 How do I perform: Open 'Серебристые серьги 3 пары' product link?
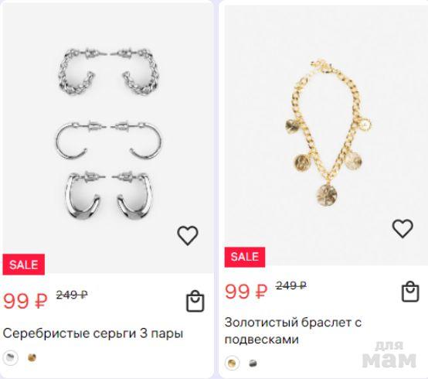pyautogui.click(x=93, y=333)
